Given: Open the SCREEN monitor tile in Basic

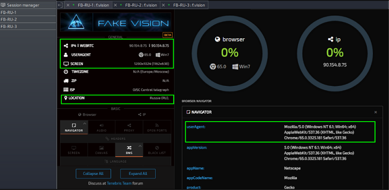Looking at the screenshot, I should point(74,150).
